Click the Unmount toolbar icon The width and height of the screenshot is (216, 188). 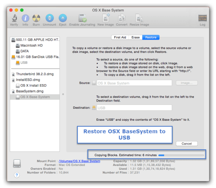49,18
